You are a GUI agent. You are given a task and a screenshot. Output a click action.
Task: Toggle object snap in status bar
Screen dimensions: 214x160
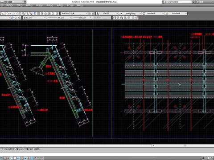click(18, 158)
